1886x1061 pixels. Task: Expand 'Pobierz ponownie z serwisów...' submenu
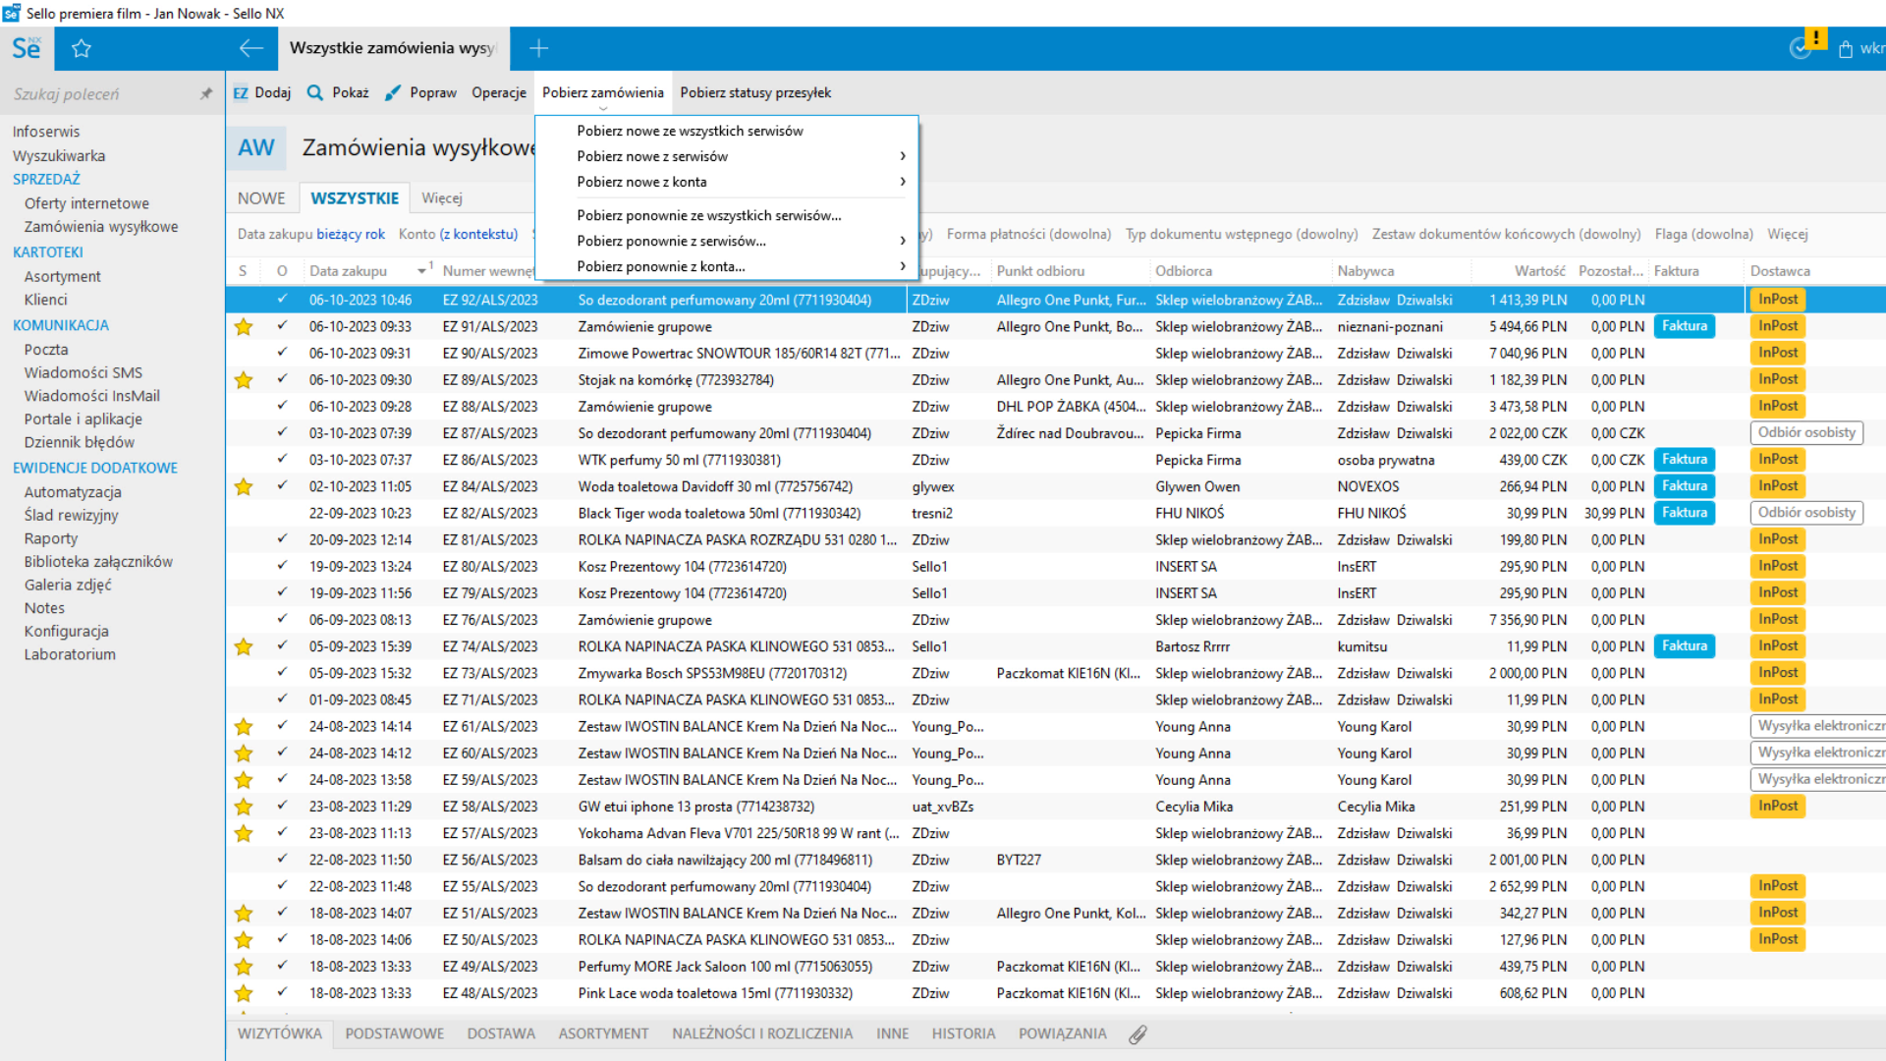pyautogui.click(x=727, y=241)
